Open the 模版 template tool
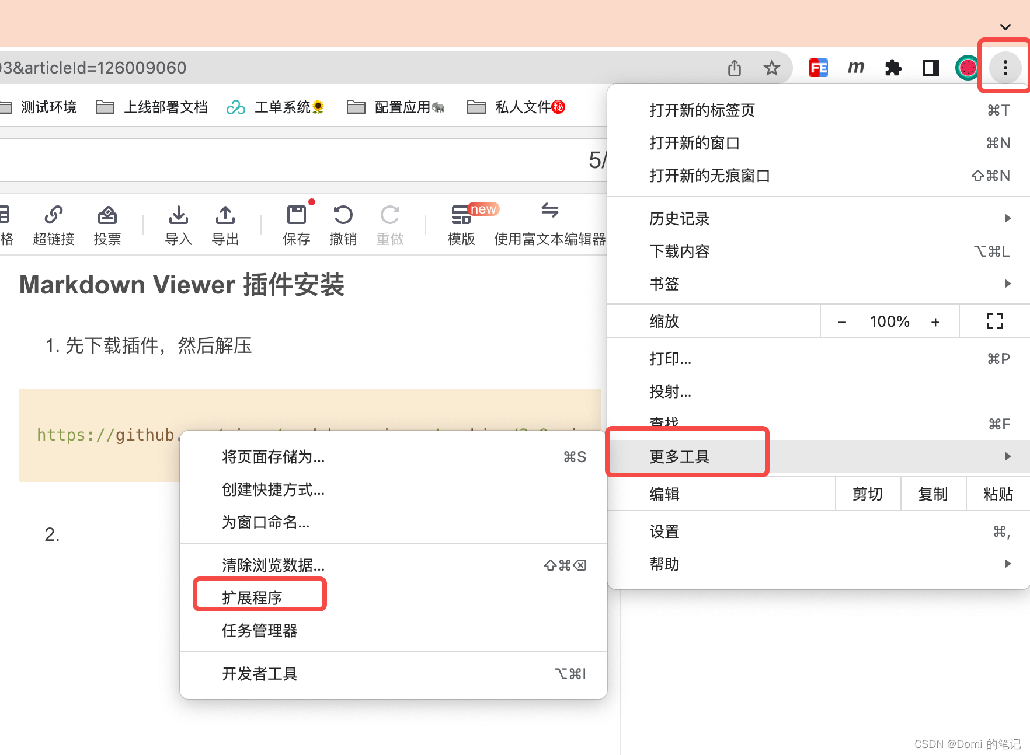The width and height of the screenshot is (1030, 755). (x=461, y=225)
